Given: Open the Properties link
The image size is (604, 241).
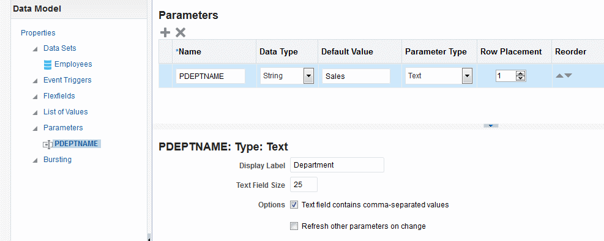Looking at the screenshot, I should (x=38, y=32).
